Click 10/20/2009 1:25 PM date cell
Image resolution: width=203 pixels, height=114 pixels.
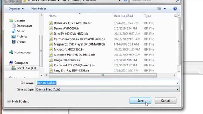pos(127,49)
